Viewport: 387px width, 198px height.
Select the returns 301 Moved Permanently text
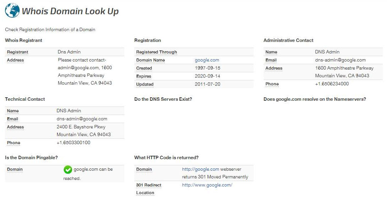tap(215, 177)
